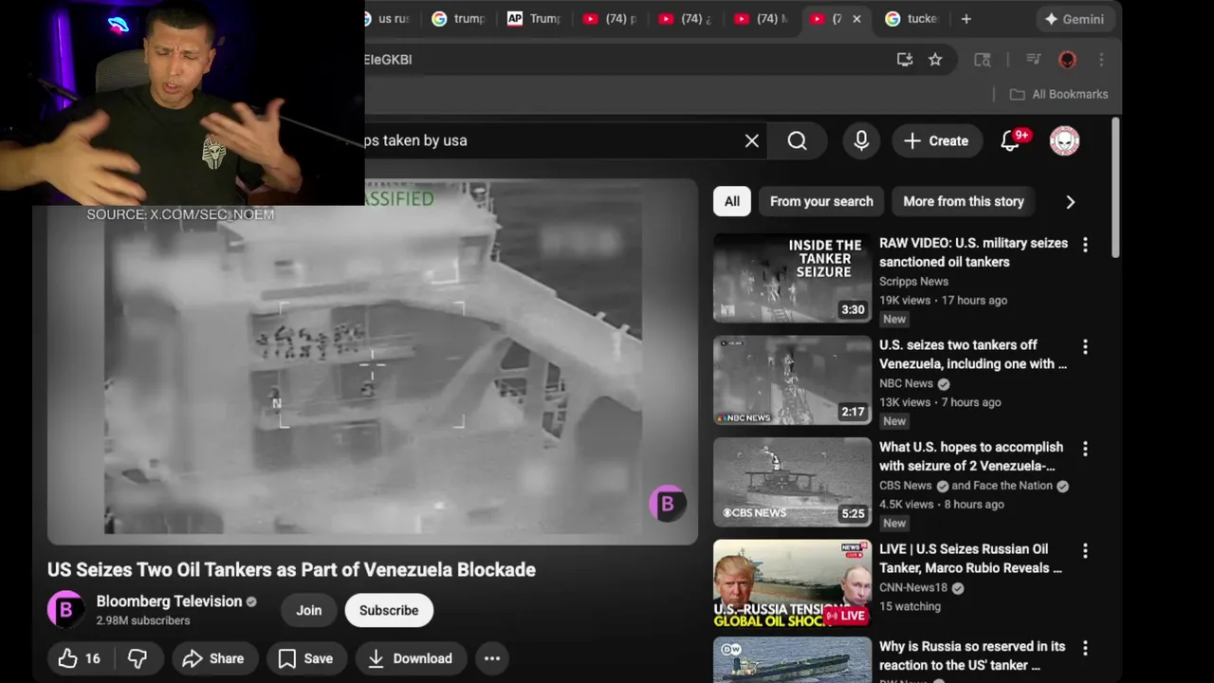Select From your search chip

[x=821, y=201]
